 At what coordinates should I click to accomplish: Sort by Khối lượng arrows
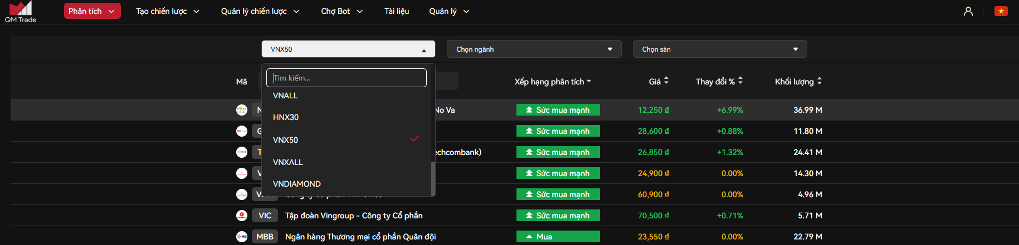coord(820,81)
